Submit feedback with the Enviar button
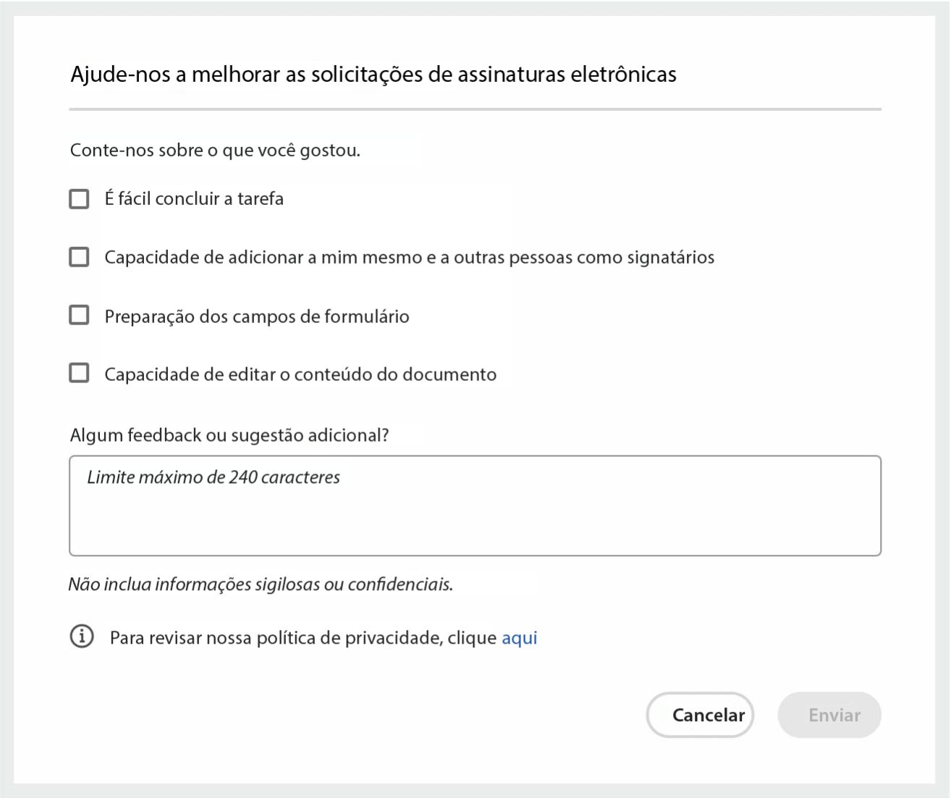Screen dimensions: 951x798 click(x=829, y=715)
